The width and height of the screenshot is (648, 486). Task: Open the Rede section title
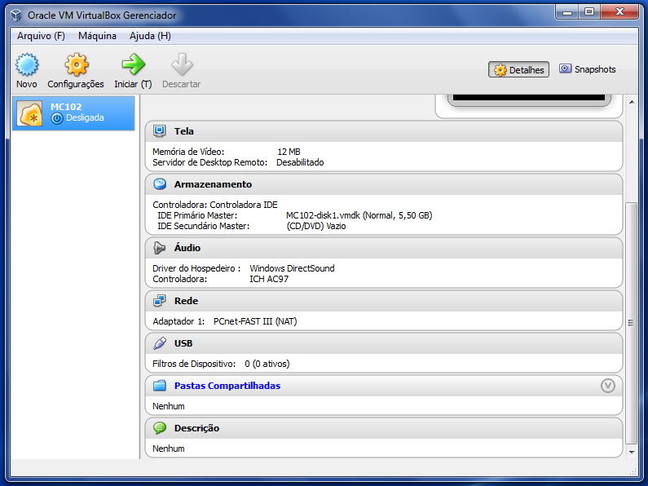tap(186, 301)
